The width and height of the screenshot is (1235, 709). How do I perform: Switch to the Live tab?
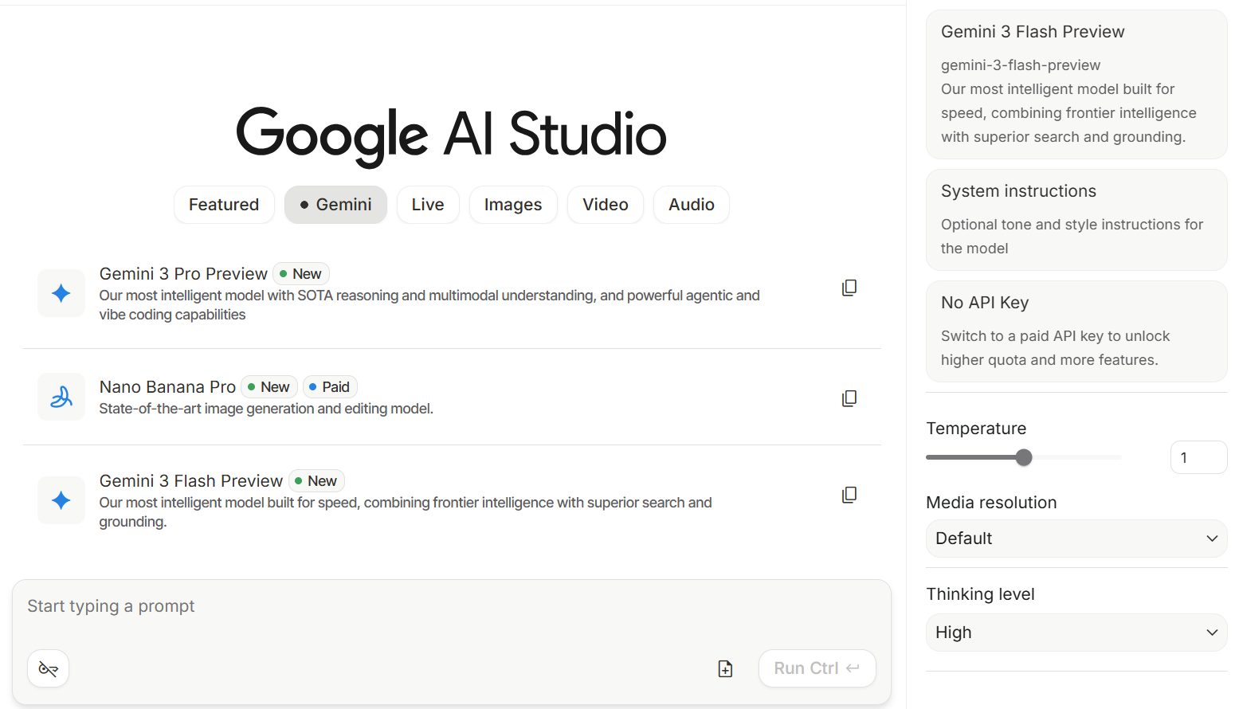click(x=428, y=205)
